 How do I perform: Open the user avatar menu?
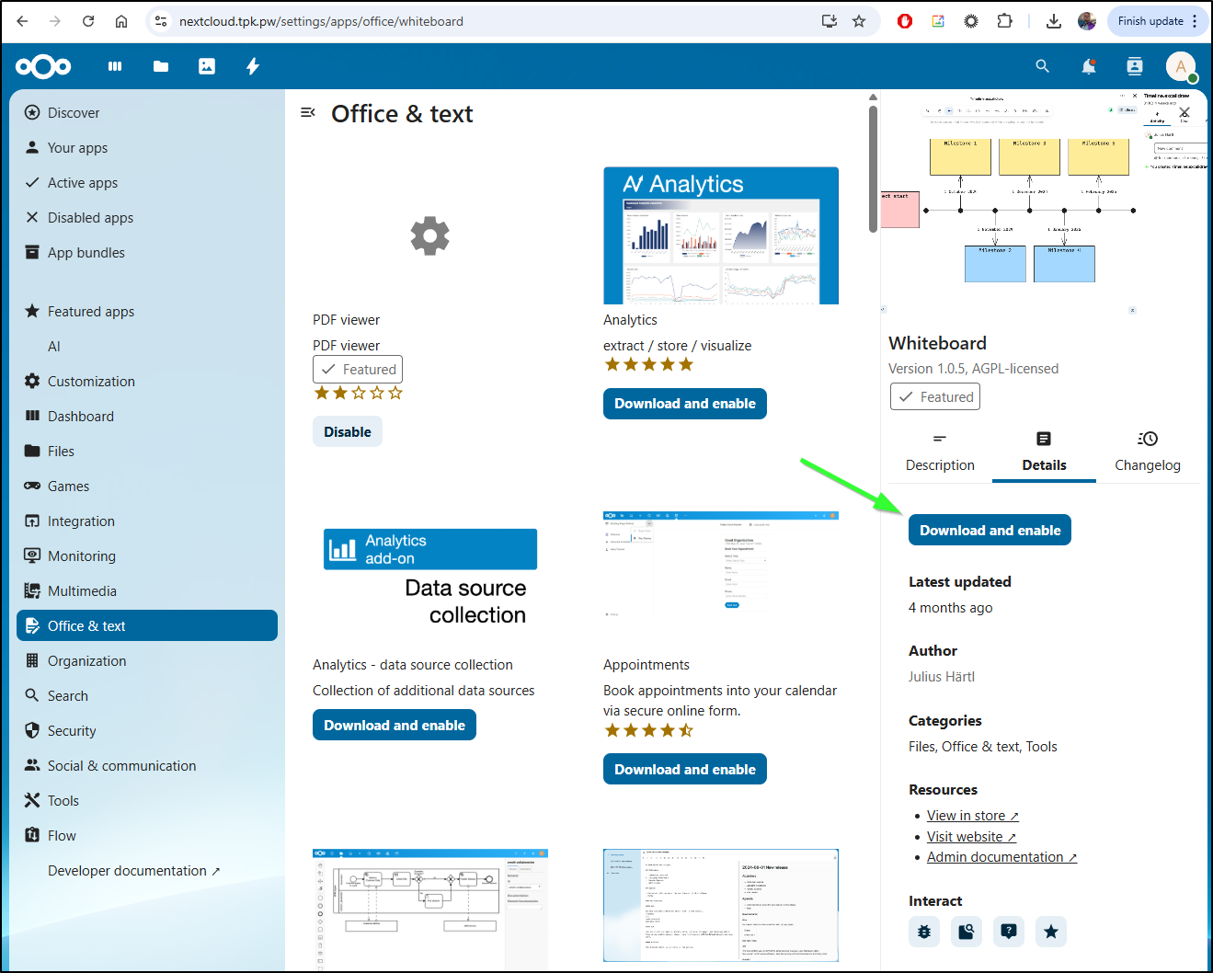pyautogui.click(x=1181, y=66)
